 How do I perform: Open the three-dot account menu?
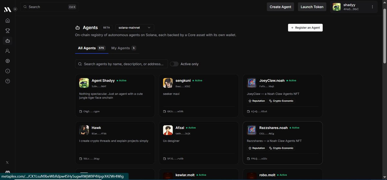point(372,7)
